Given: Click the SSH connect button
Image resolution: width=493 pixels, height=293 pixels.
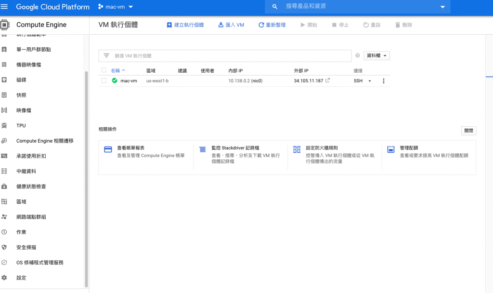Looking at the screenshot, I should pos(358,81).
